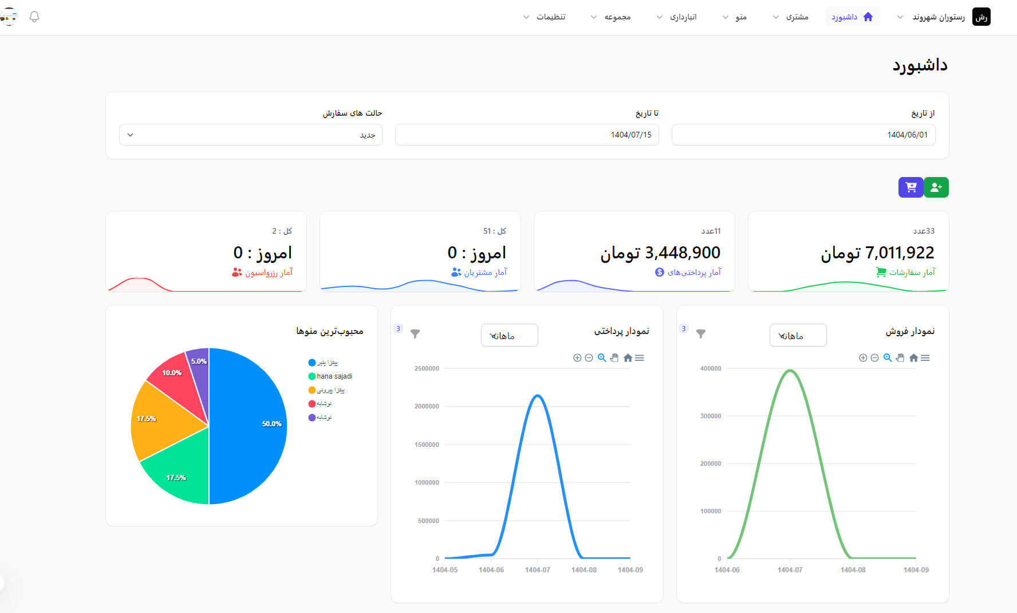
Task: Expand the مجموعه navigation menu
Action: (610, 17)
